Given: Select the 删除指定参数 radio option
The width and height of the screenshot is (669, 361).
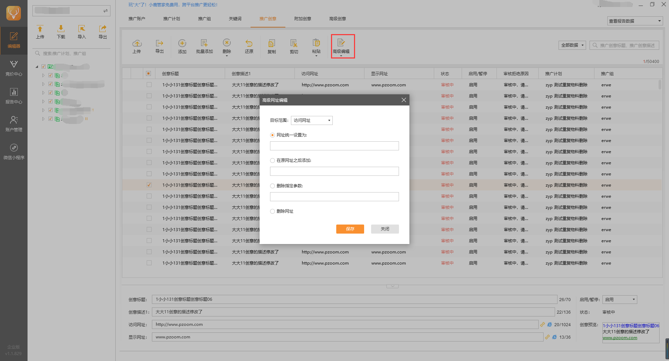Looking at the screenshot, I should click(x=272, y=186).
